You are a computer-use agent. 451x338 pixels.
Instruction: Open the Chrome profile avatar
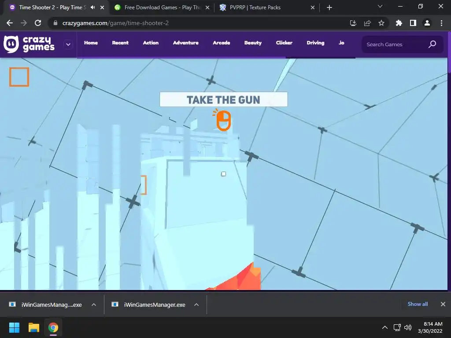427,23
